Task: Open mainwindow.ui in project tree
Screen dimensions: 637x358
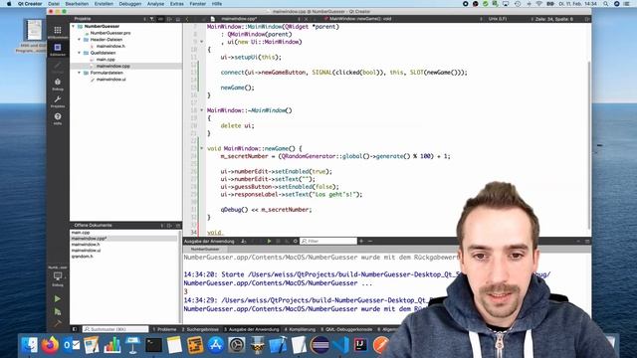Action: pyautogui.click(x=110, y=80)
